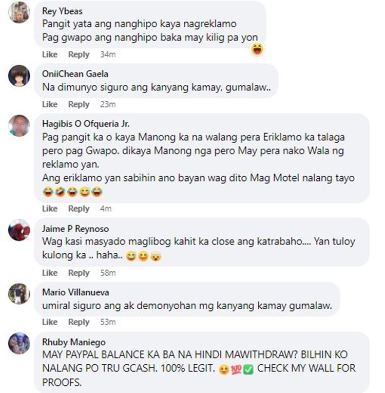
Task: Click the 34m timestamp on first comment
Action: coord(108,54)
